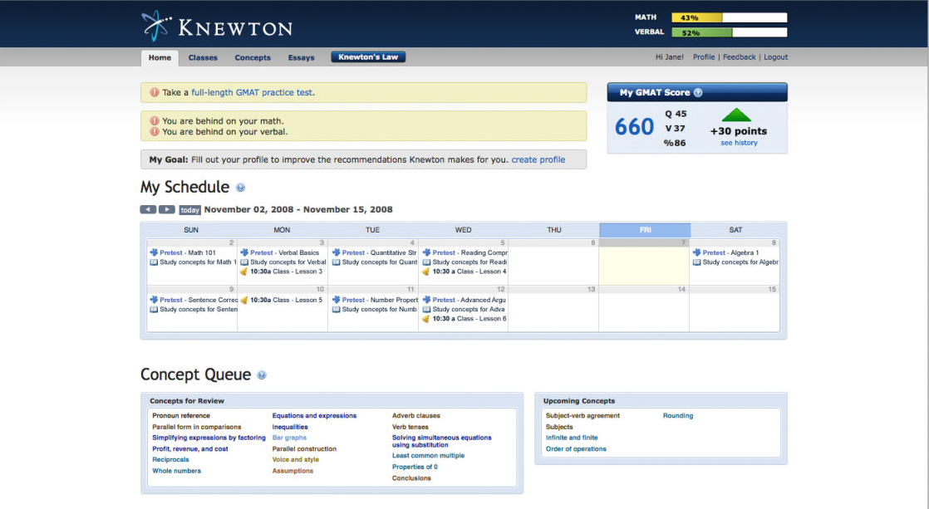Click the highlighted day 7 cell
This screenshot has height=509, width=929.
click(643, 262)
